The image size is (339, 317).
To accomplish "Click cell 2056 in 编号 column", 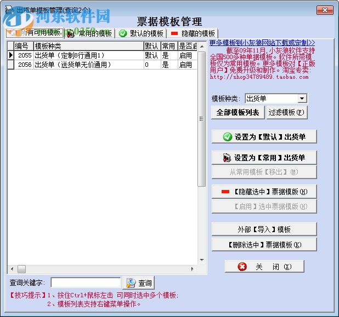I will tap(24, 65).
